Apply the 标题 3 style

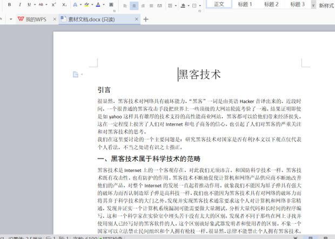coord(297,4)
